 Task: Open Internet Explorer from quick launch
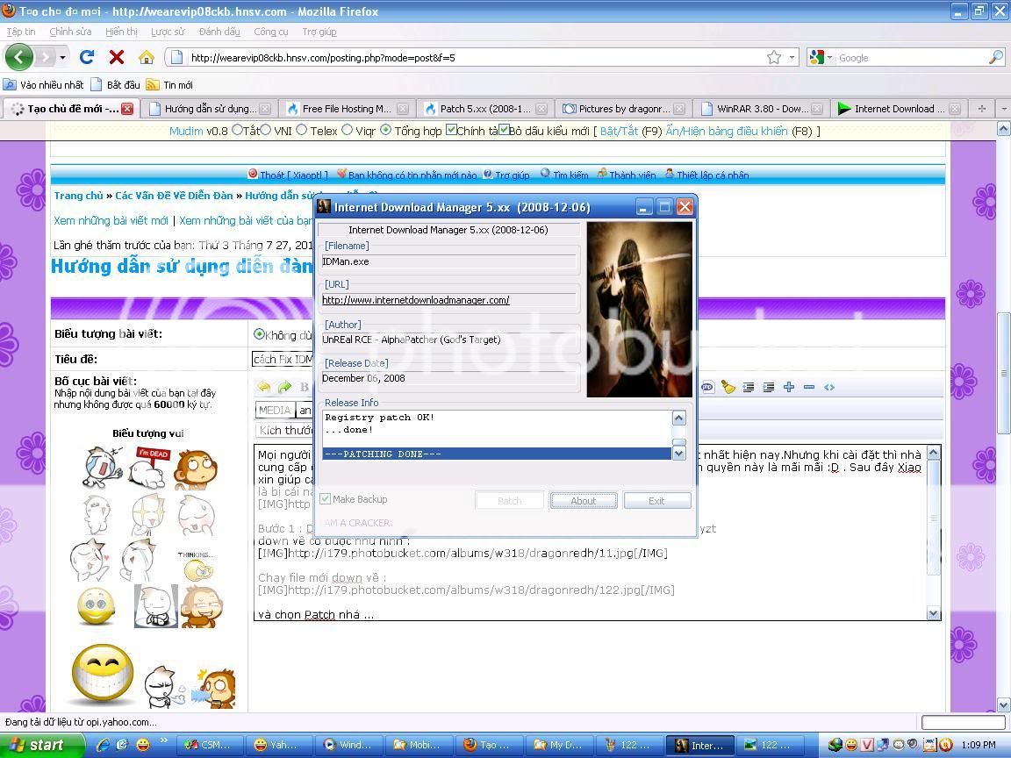point(103,745)
